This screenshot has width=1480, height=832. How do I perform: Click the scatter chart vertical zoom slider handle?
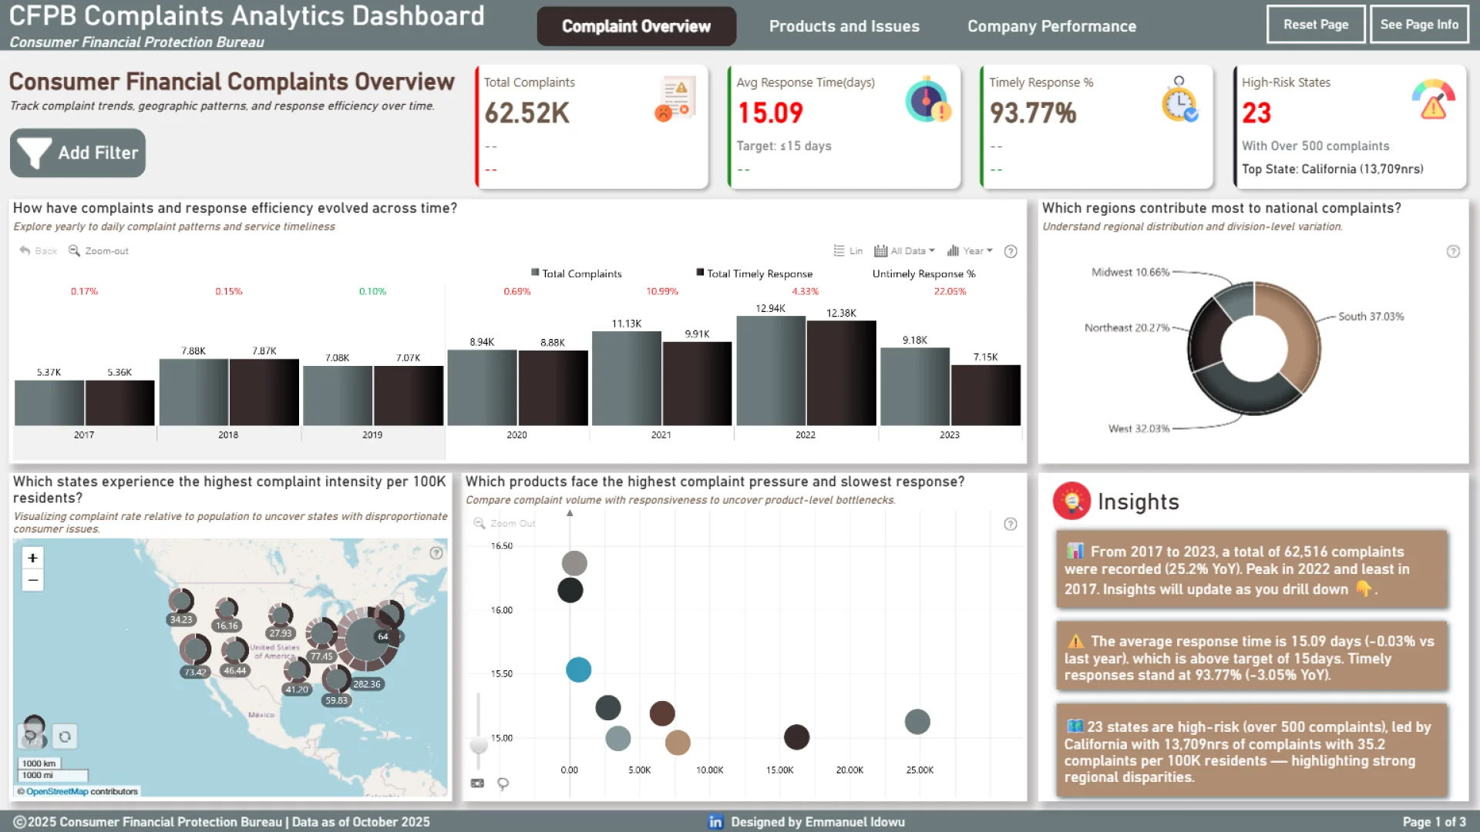[x=479, y=745]
